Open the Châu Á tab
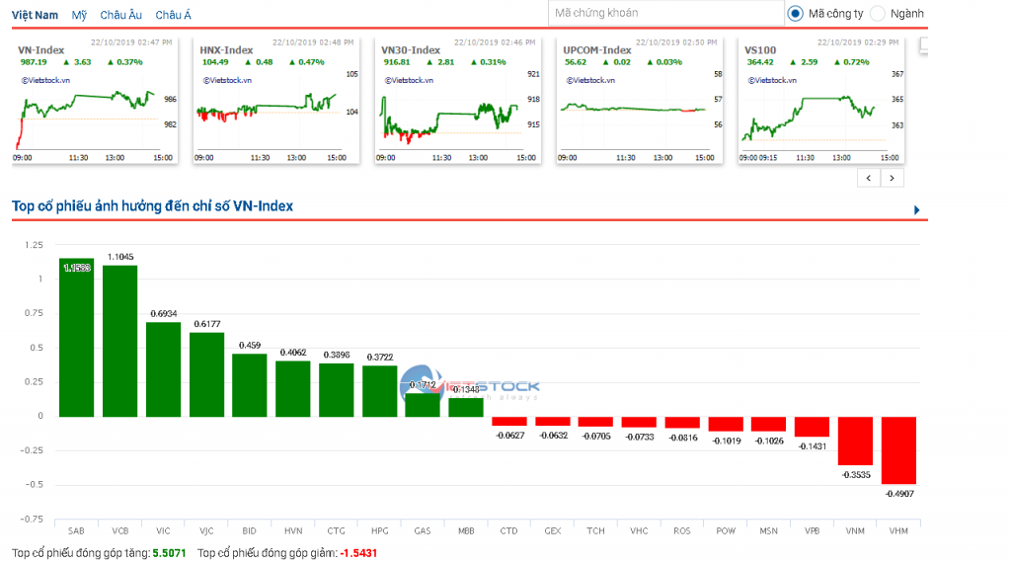Image resolution: width=1011 pixels, height=564 pixels. 173,16
